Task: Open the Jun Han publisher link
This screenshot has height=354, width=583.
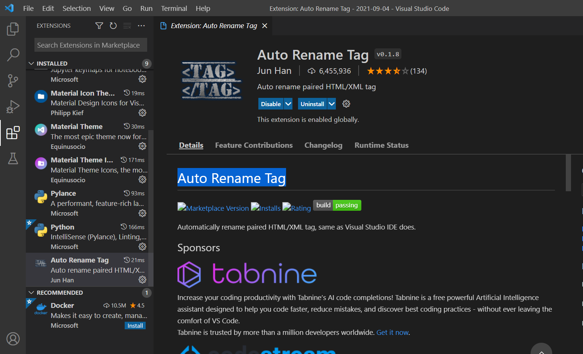Action: click(274, 71)
